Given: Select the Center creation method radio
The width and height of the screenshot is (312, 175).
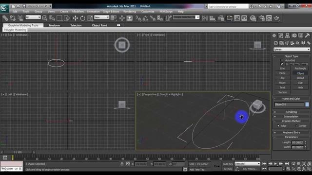Looking at the screenshot, I should (296, 126).
